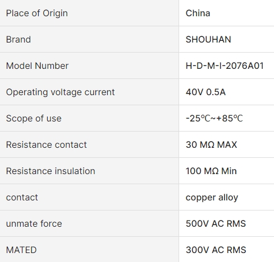Select the '30 MΩ MAX' value

coord(211,145)
